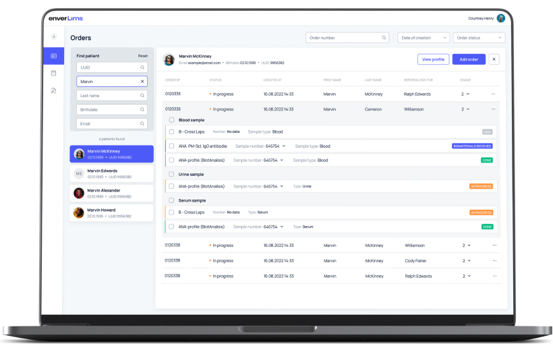Select the ANA. PM-Scl. IgG antibodie checkbox

pos(171,146)
